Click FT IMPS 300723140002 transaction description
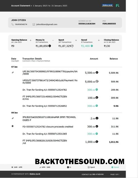Screen dimensions: 138x178 (45, 98)
